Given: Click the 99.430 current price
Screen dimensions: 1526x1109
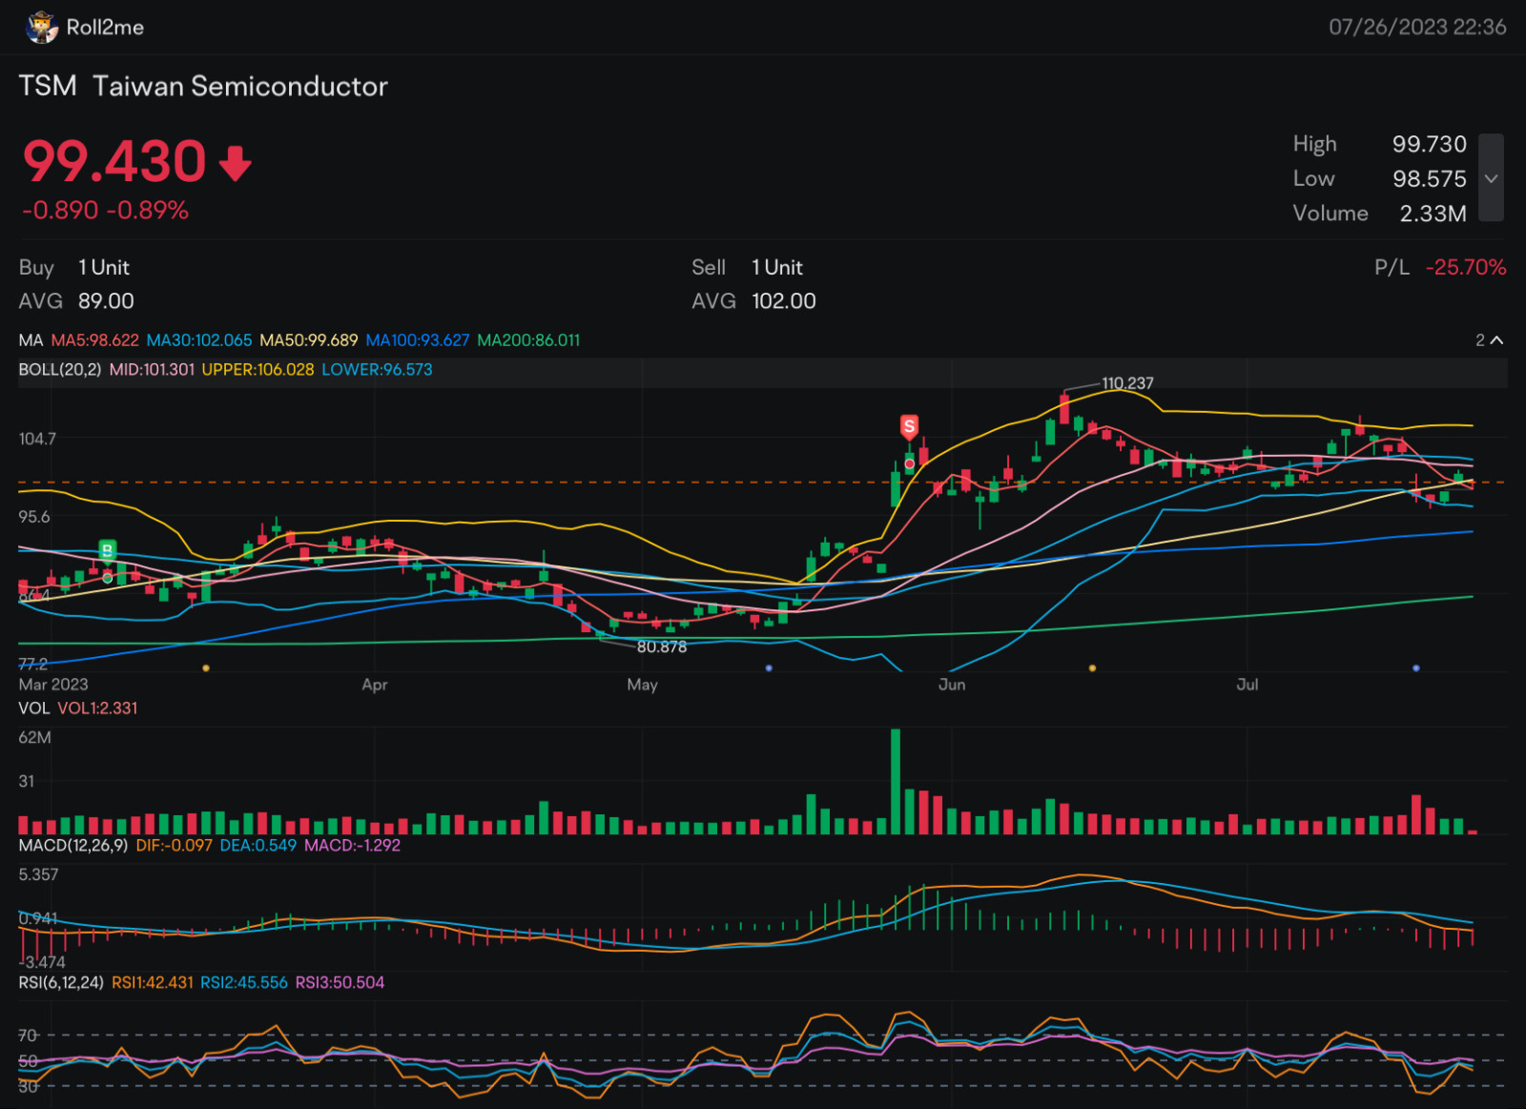Looking at the screenshot, I should [114, 161].
